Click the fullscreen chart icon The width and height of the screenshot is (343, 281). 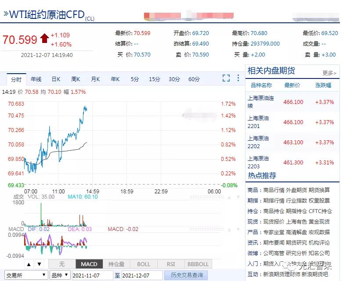pyautogui.click(x=226, y=78)
